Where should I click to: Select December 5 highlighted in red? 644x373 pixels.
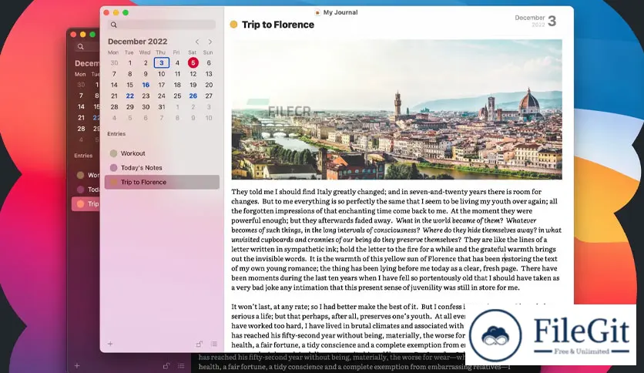pos(193,63)
